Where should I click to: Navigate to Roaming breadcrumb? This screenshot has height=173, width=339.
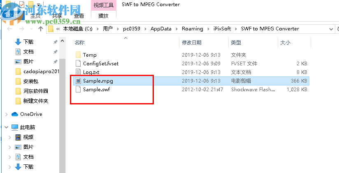(x=193, y=29)
